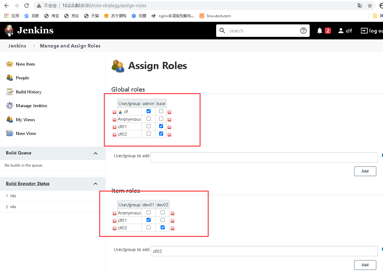Check admin role for Anonymous
Image resolution: width=383 pixels, height=275 pixels.
[148, 118]
